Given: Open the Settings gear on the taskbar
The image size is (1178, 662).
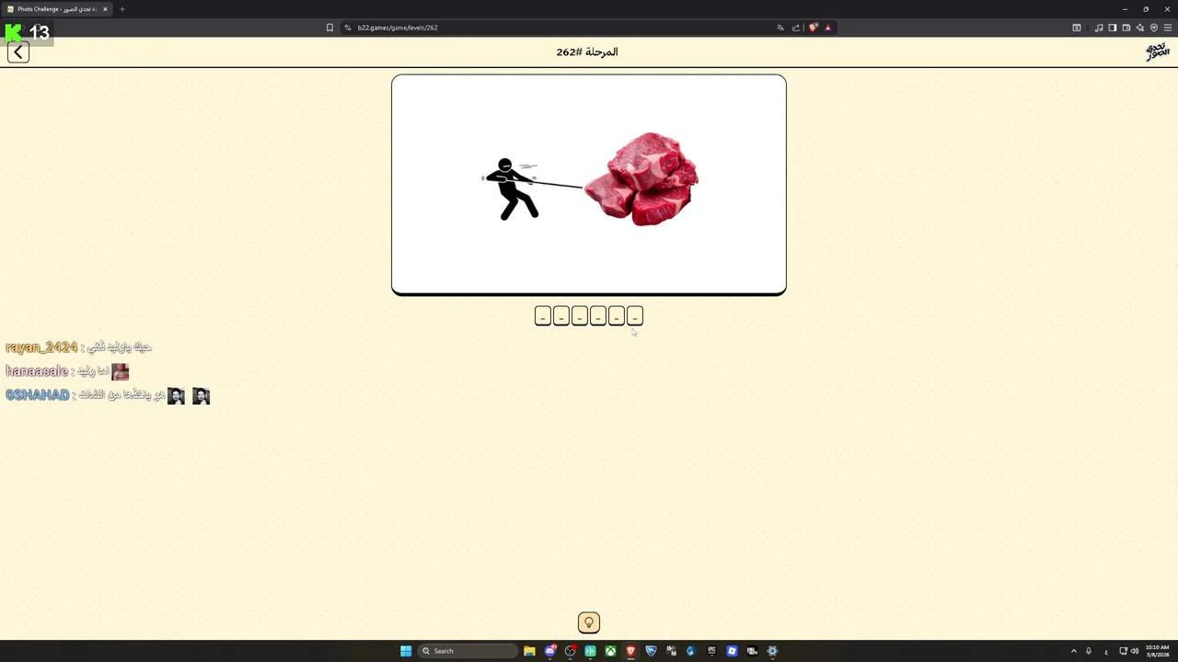Looking at the screenshot, I should point(772,651).
